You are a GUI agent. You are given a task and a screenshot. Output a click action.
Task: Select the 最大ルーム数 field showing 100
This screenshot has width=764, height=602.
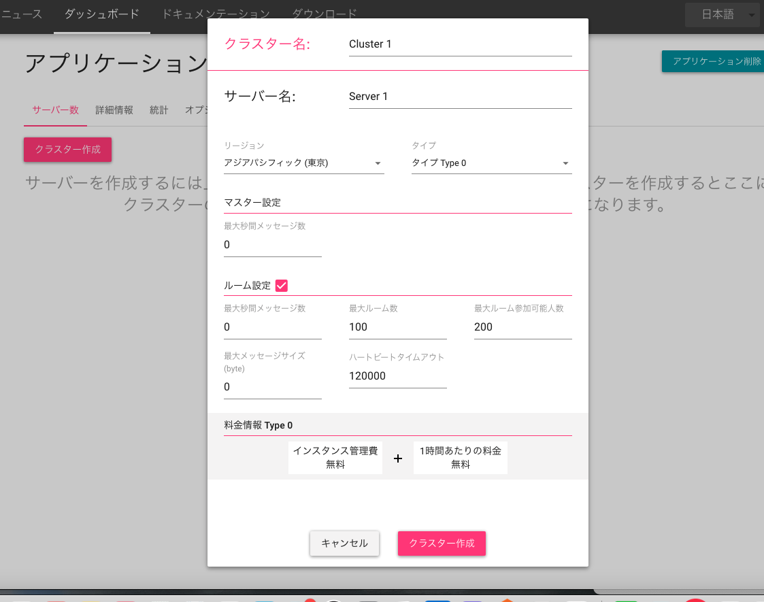point(397,327)
